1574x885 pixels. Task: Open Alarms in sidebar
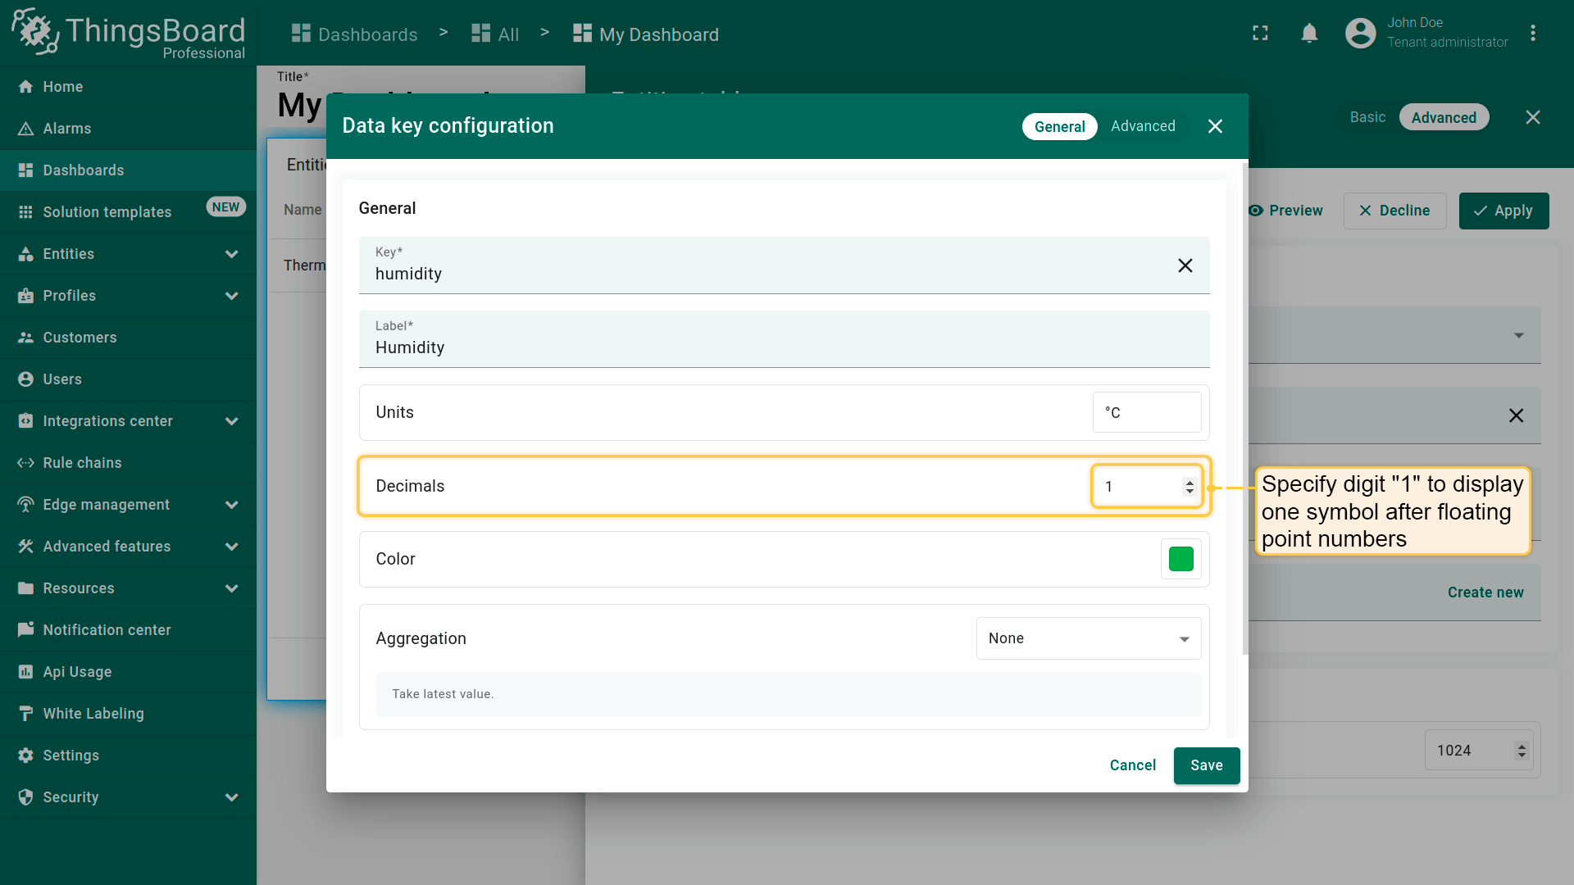coord(67,129)
